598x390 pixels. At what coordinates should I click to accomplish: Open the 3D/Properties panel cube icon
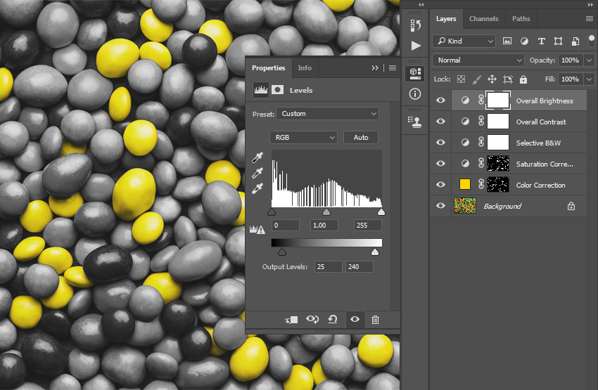[x=415, y=74]
